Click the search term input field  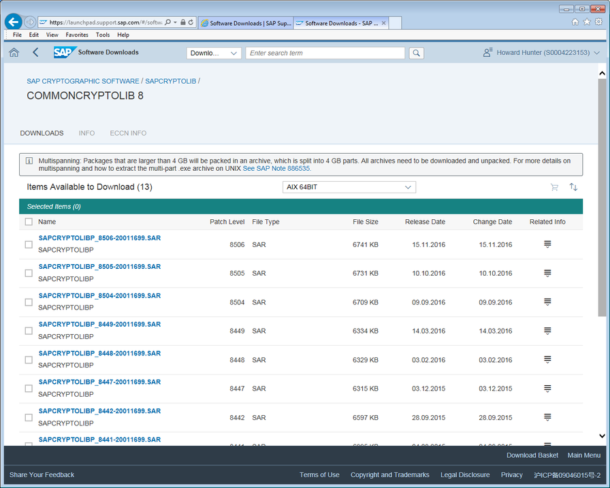click(x=325, y=52)
